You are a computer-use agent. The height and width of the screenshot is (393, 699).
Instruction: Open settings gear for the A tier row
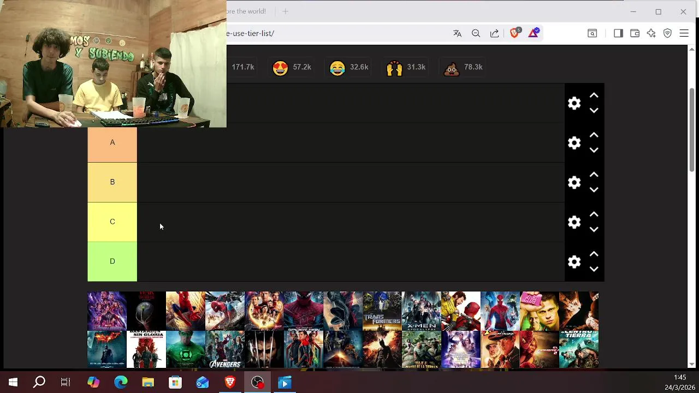point(574,143)
